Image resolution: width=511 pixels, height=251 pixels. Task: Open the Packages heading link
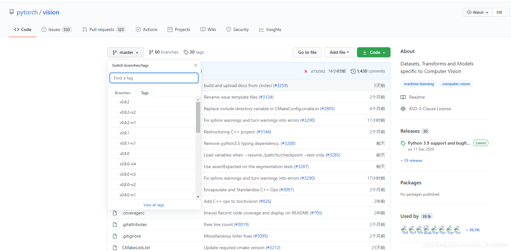(411, 183)
